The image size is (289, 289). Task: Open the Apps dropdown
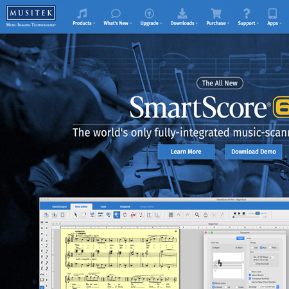click(274, 17)
